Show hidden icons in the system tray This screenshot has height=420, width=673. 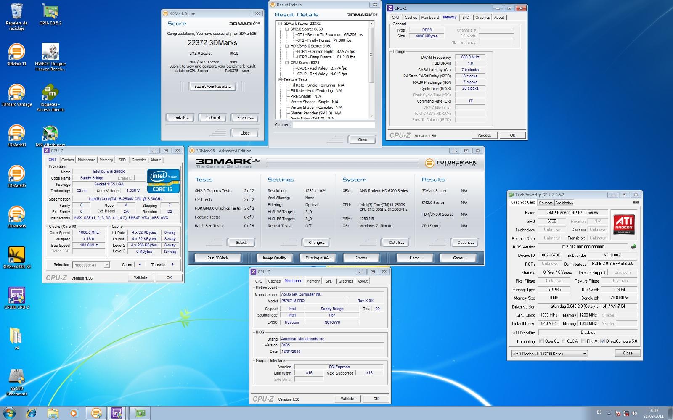click(609, 413)
